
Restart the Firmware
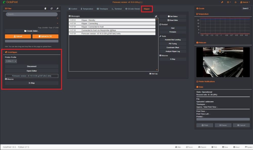pyautogui.click(x=173, y=32)
